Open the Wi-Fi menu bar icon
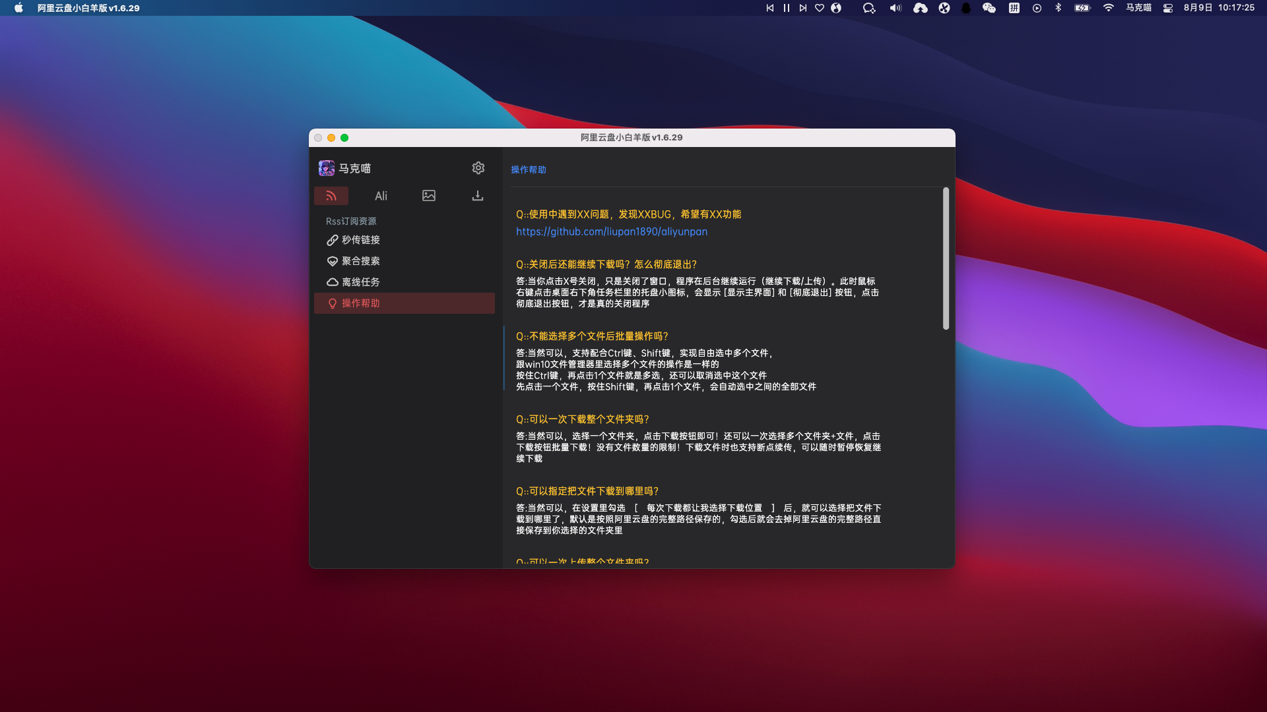Viewport: 1267px width, 712px height. click(1108, 8)
